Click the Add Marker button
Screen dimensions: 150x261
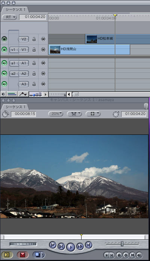coord(119,255)
